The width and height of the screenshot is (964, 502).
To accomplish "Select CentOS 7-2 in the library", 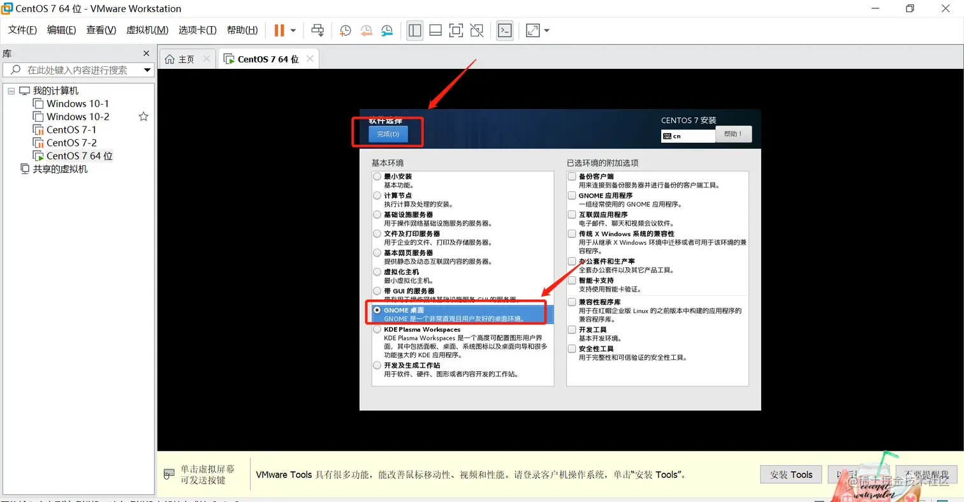I will pos(64,143).
